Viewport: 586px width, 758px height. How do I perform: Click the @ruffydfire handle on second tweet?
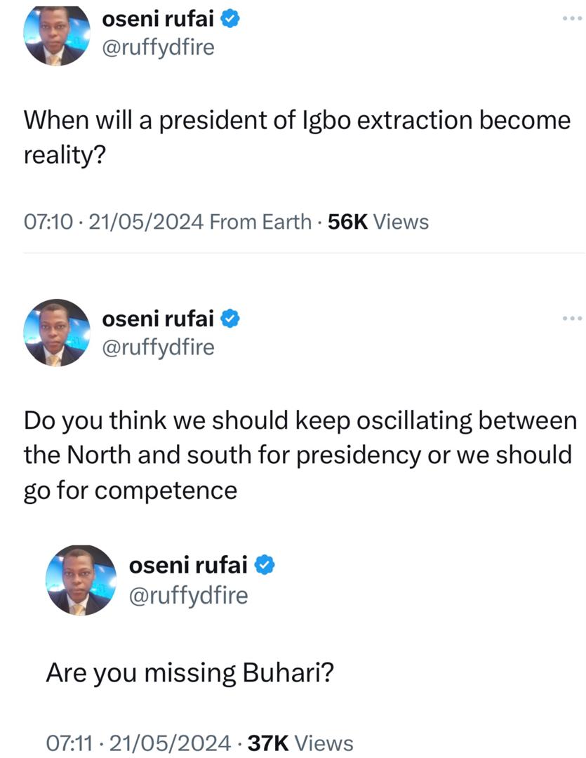click(159, 347)
